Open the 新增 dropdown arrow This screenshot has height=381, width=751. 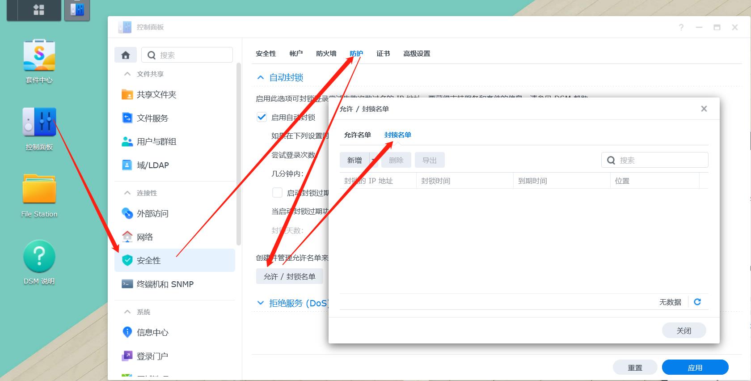tap(373, 160)
